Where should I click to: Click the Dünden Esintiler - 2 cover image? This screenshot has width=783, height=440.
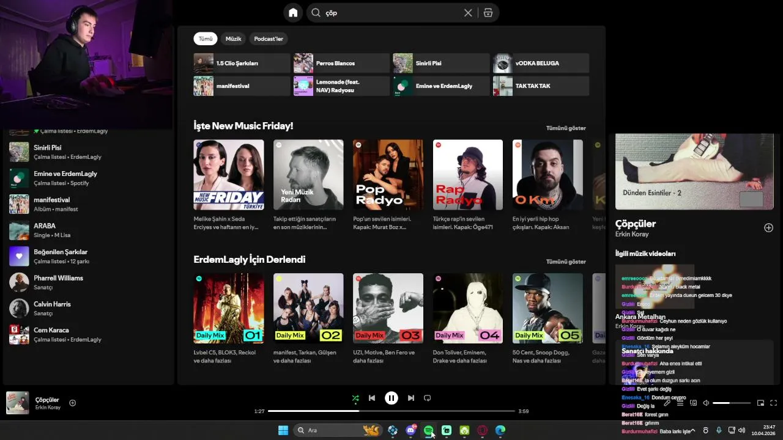pyautogui.click(x=694, y=172)
